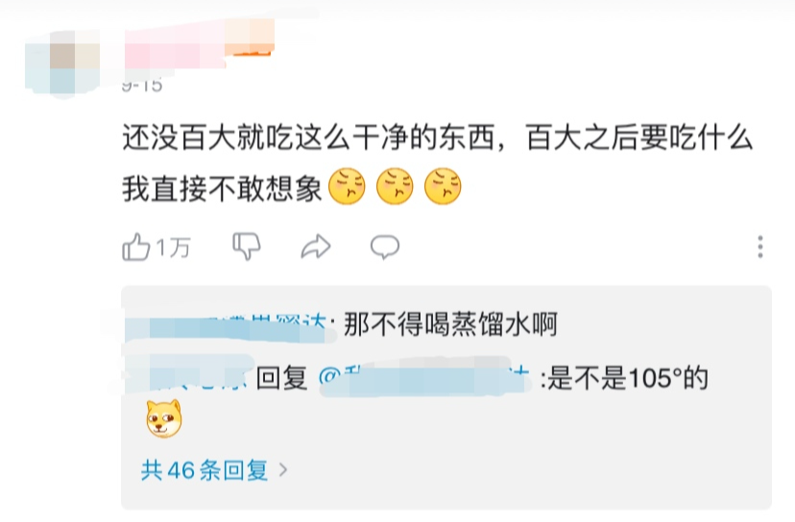Click the @mentioned user in reply
795x522 pixels.
pyautogui.click(x=425, y=377)
